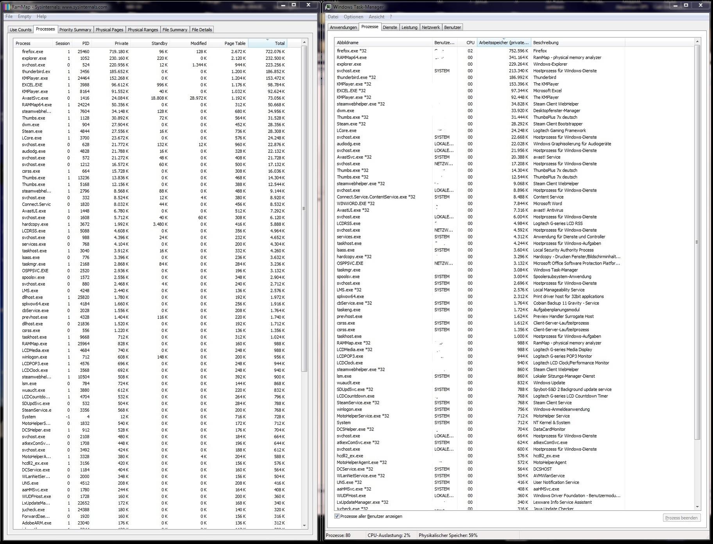Select RAMMap64.exe row in RamMap
The image size is (713, 544).
(x=150, y=105)
